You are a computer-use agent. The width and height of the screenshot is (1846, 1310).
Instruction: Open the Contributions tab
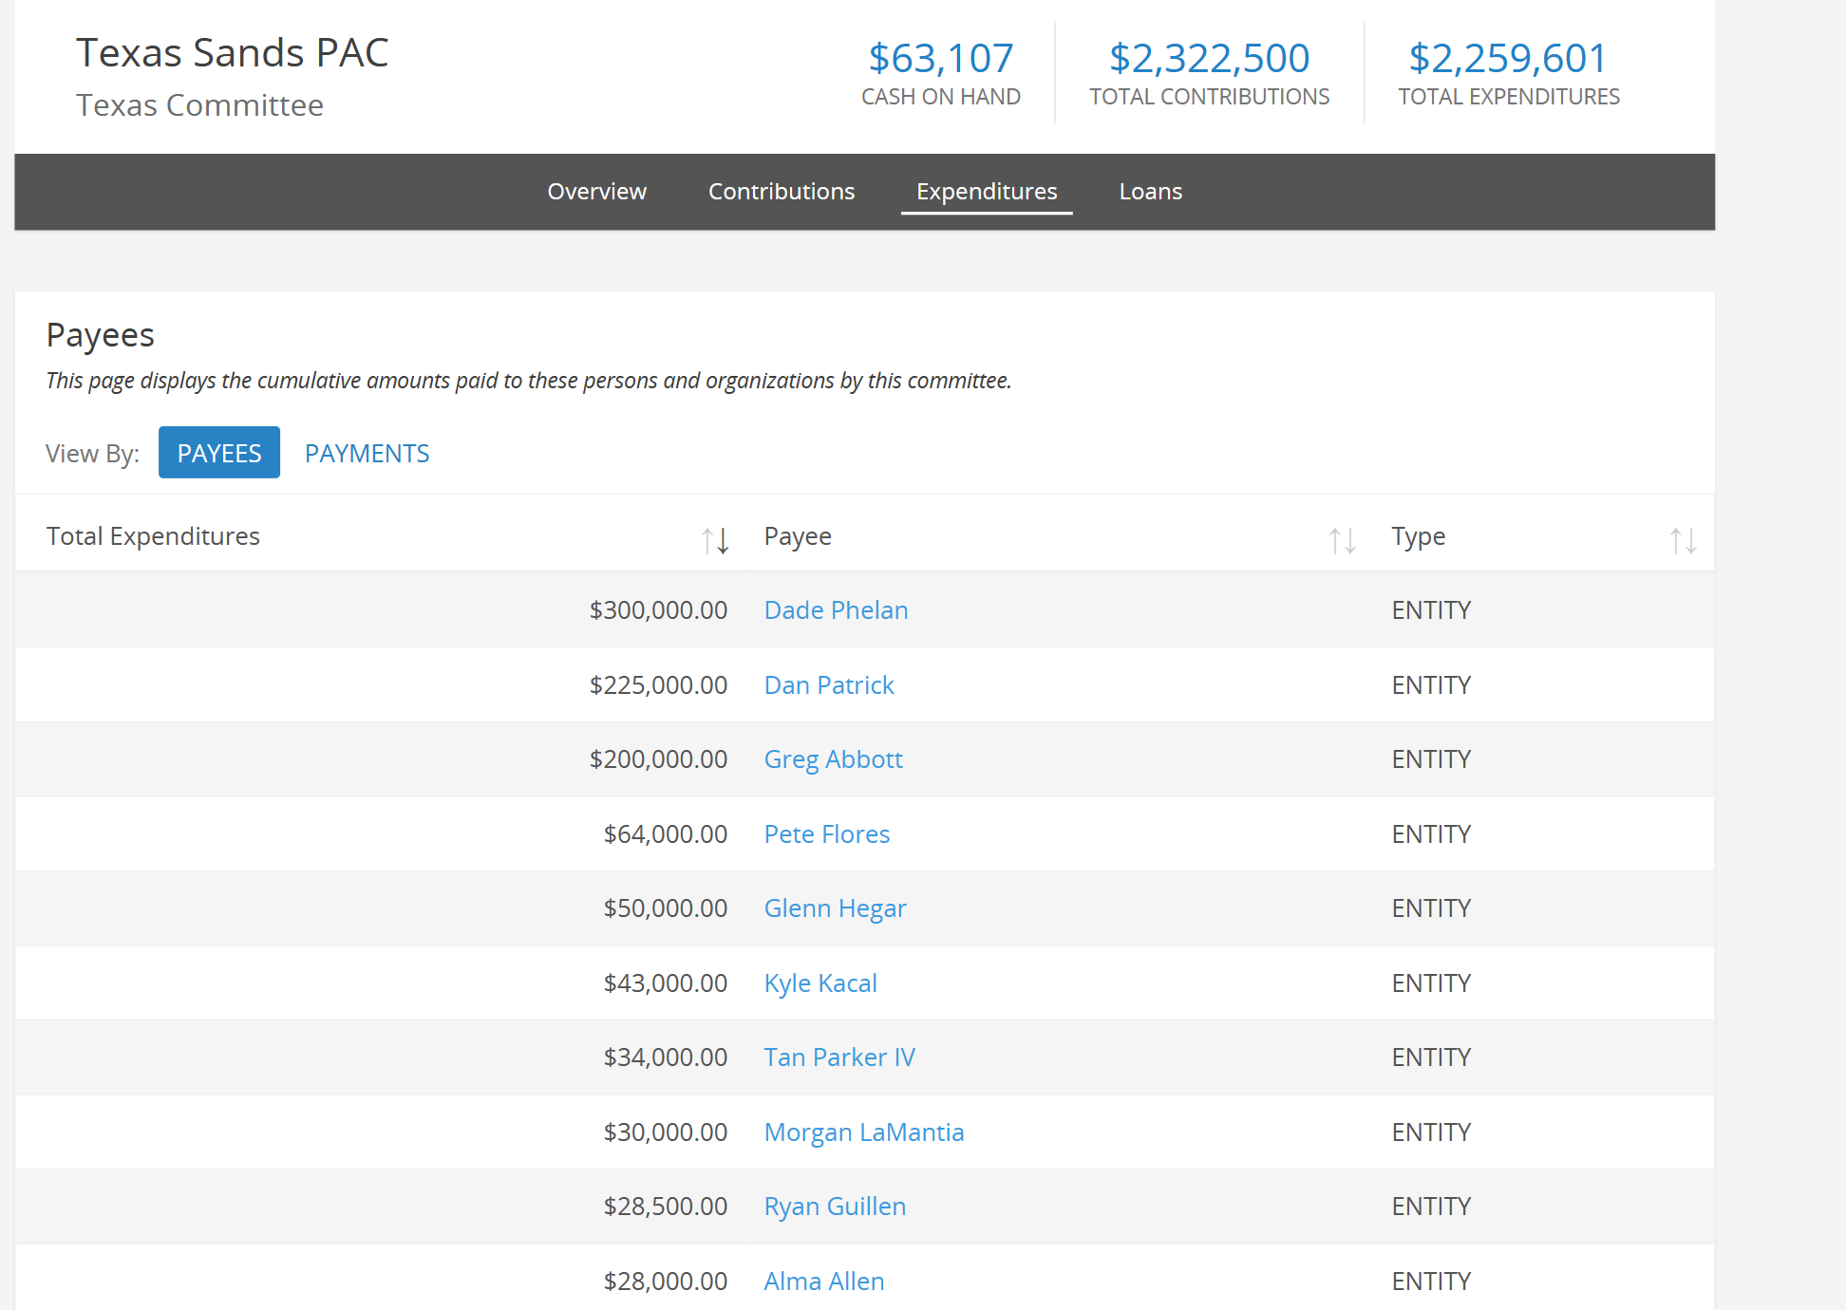pos(781,191)
